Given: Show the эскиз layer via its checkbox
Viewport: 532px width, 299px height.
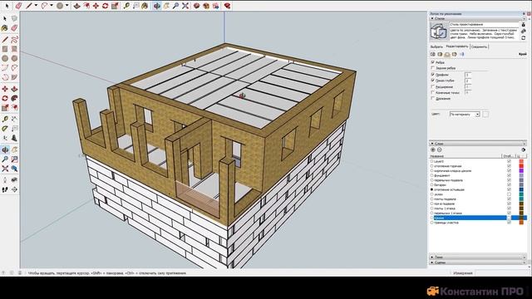Looking at the screenshot, I should [x=509, y=194].
